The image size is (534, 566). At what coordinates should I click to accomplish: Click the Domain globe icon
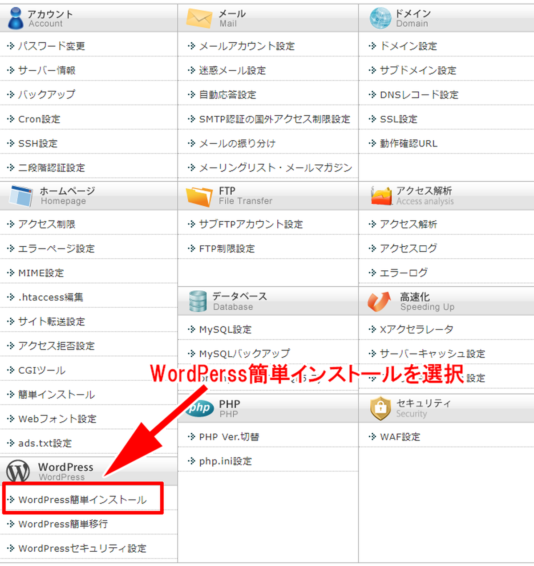tap(380, 18)
